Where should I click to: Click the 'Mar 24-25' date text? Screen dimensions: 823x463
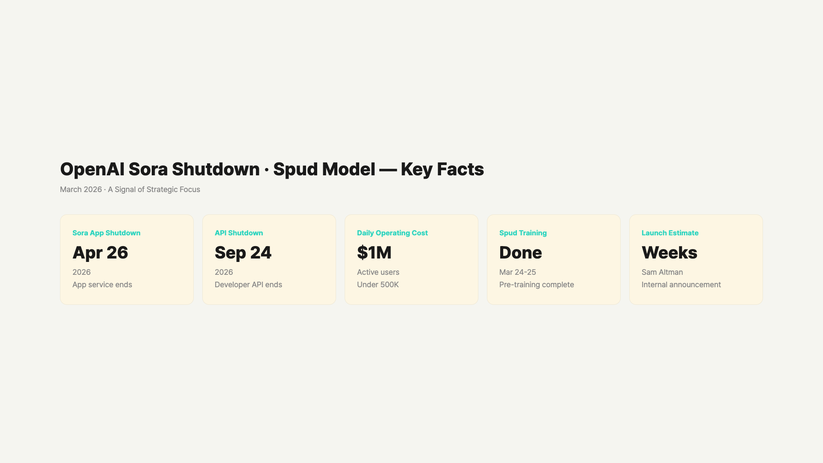pyautogui.click(x=517, y=272)
